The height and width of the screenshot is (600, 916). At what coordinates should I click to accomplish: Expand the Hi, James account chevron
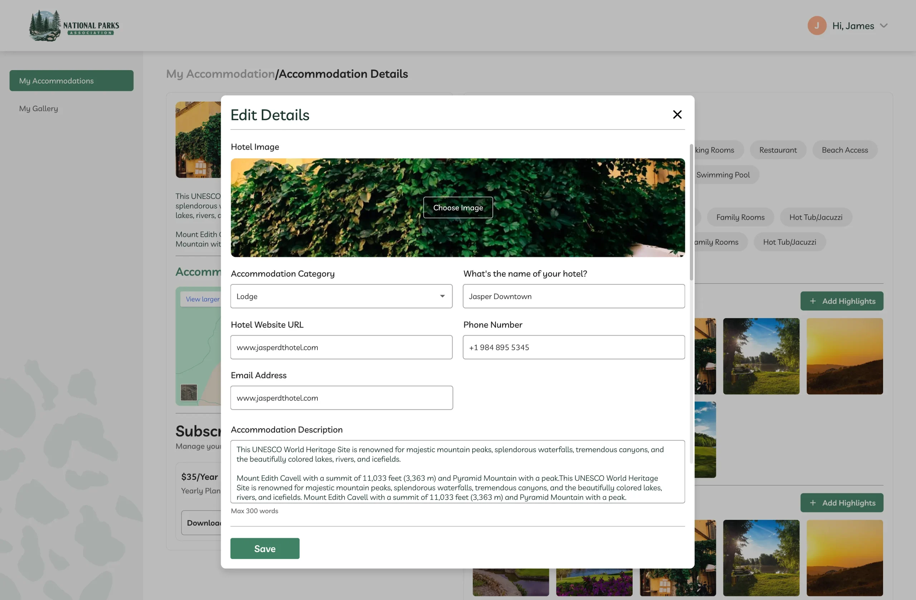tap(884, 25)
